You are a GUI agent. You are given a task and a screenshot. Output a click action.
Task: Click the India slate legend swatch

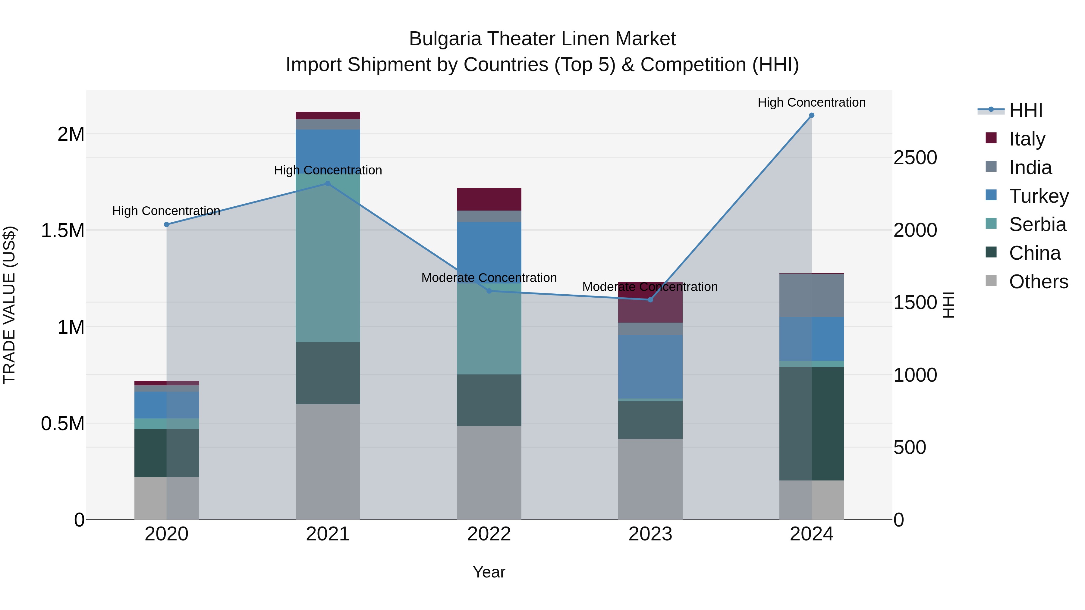point(991,166)
